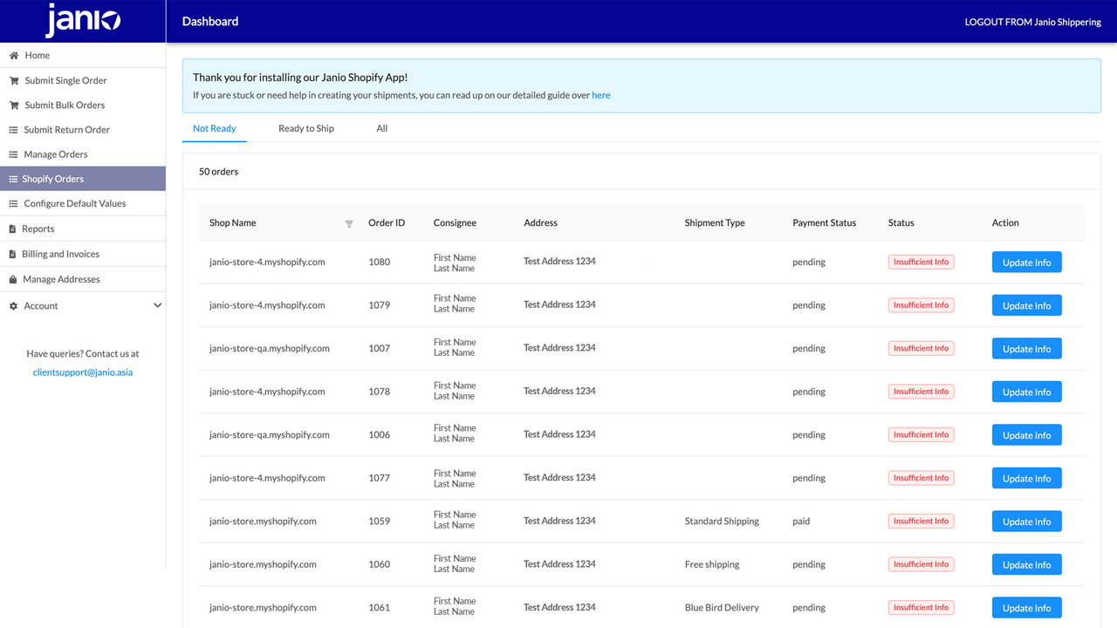Email clientsupport@janio.asia

(82, 372)
